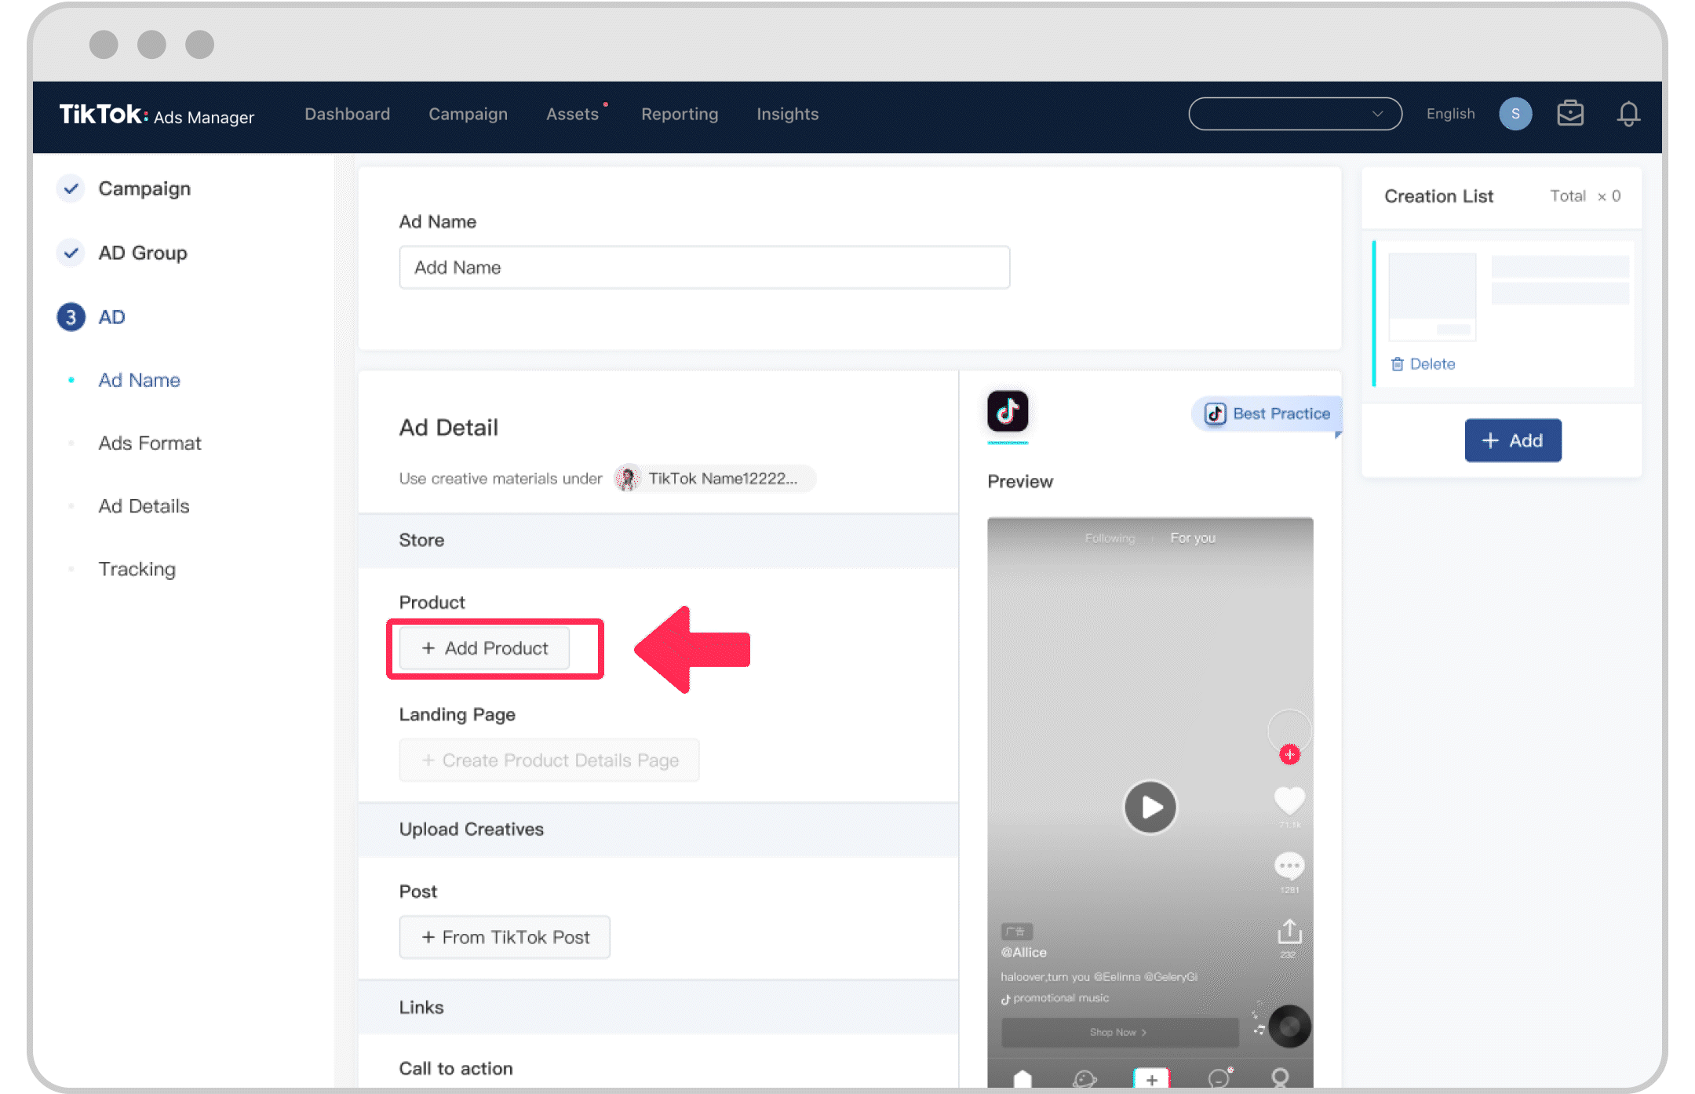
Task: Click the user avatar icon in header
Action: click(1517, 112)
